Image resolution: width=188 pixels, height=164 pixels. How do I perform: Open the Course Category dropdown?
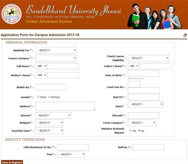pos(56,58)
